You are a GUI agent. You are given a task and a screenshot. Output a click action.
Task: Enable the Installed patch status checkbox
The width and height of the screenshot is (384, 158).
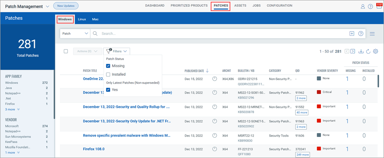click(108, 74)
